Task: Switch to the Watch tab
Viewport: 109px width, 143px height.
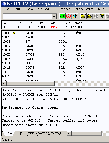Action: click(43, 133)
